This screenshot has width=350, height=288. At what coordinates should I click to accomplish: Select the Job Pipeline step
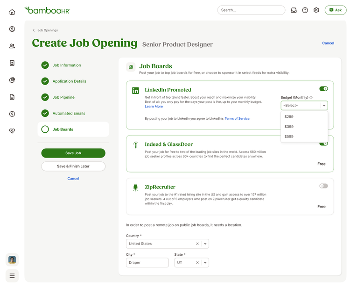point(58,97)
